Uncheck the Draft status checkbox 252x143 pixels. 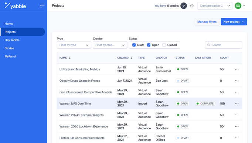pos(134,45)
